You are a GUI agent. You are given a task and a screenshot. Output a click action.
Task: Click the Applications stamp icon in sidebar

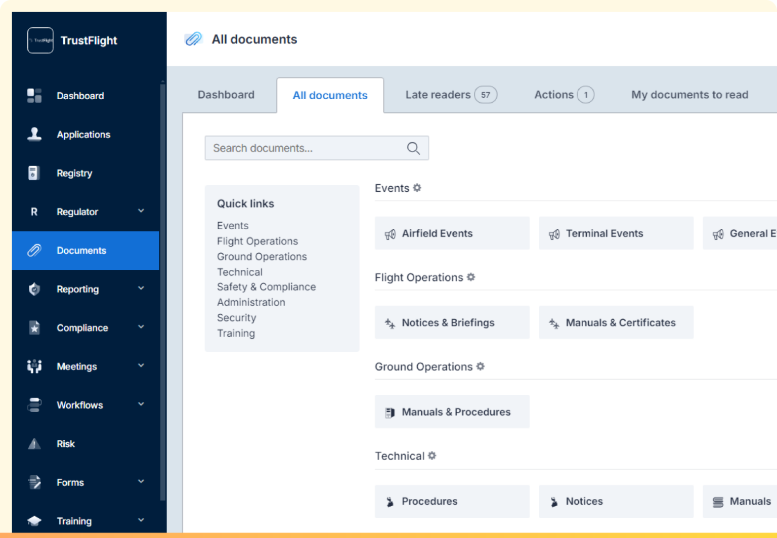[34, 134]
